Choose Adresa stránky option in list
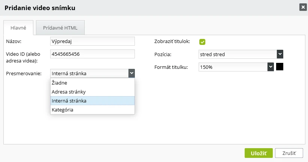The image size is (308, 162). click(93, 92)
